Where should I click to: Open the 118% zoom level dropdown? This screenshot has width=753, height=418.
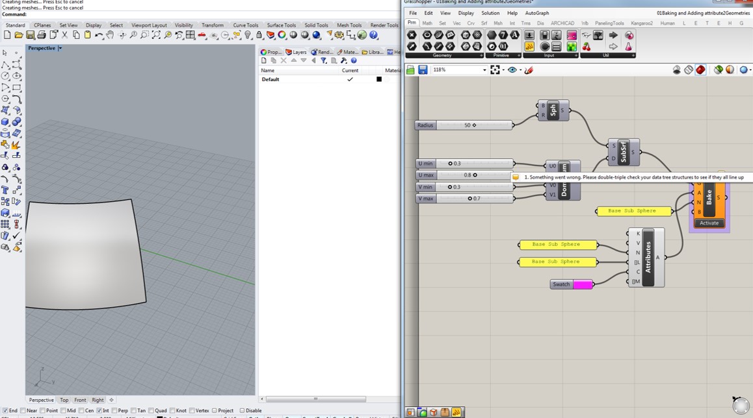(484, 70)
